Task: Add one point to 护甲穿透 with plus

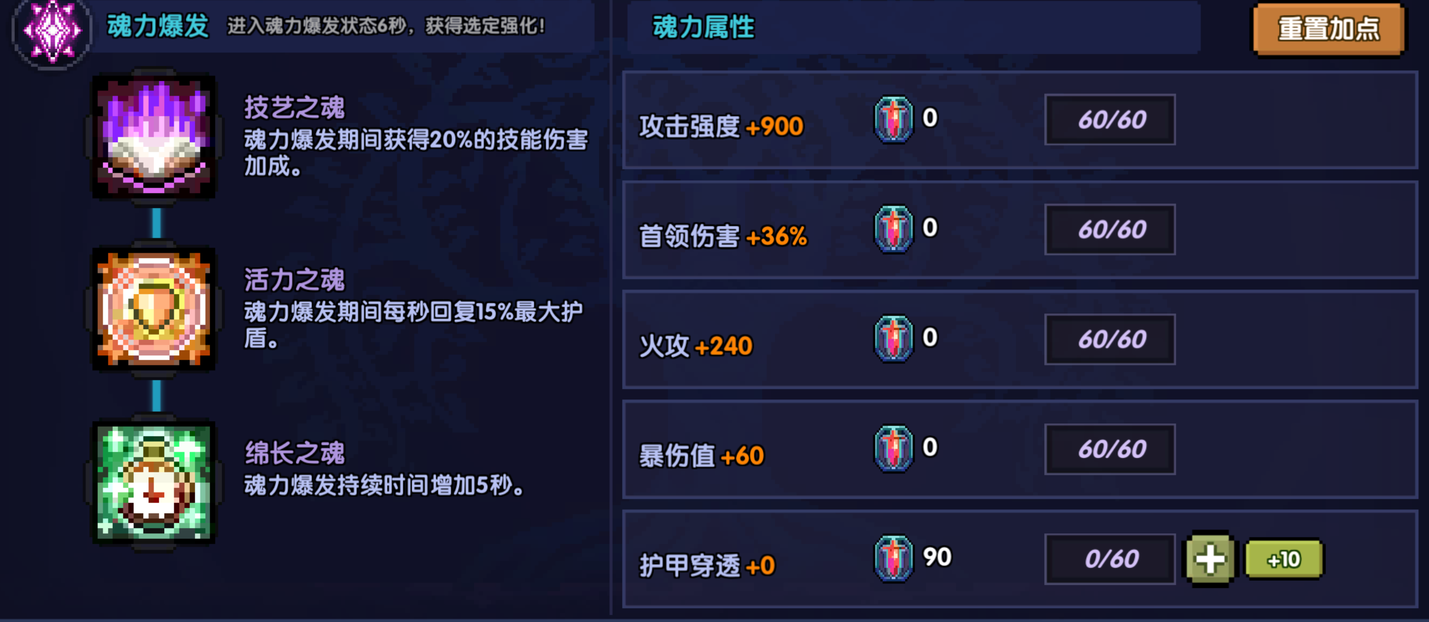Action: point(1210,559)
